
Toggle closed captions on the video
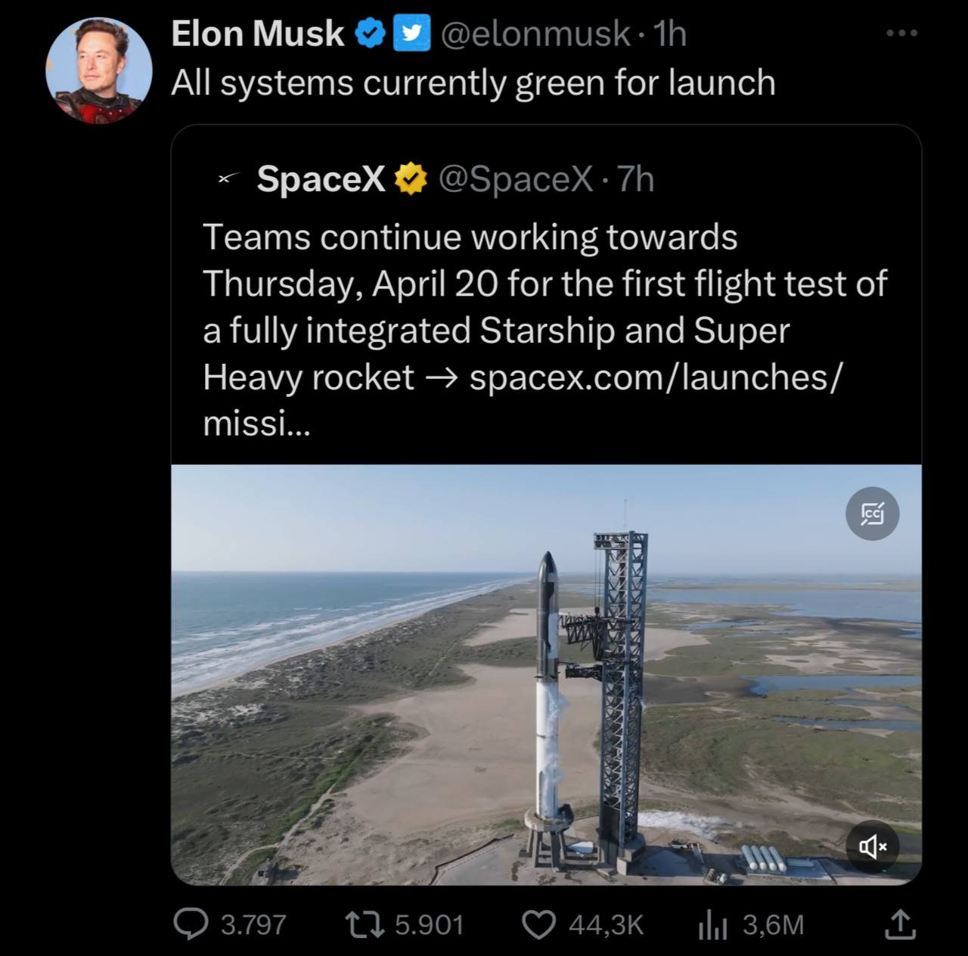[872, 514]
